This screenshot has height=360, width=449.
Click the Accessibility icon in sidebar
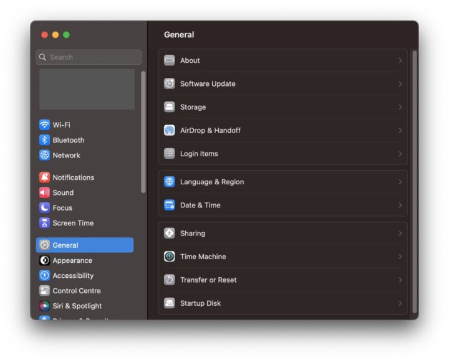(44, 275)
